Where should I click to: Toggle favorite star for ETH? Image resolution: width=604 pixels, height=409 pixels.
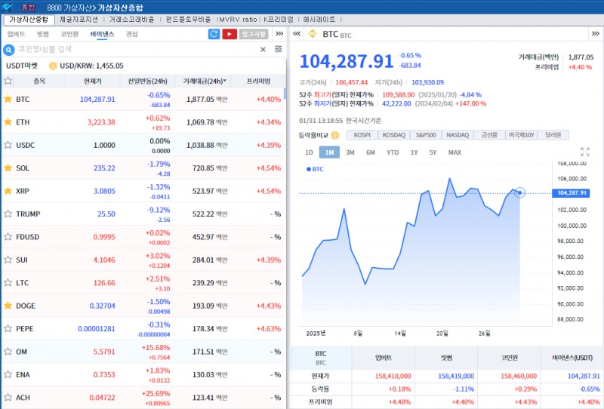click(8, 122)
